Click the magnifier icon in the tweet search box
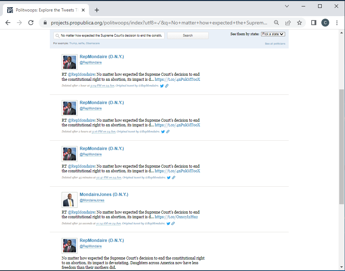The height and width of the screenshot is (271, 345). tap(57, 36)
